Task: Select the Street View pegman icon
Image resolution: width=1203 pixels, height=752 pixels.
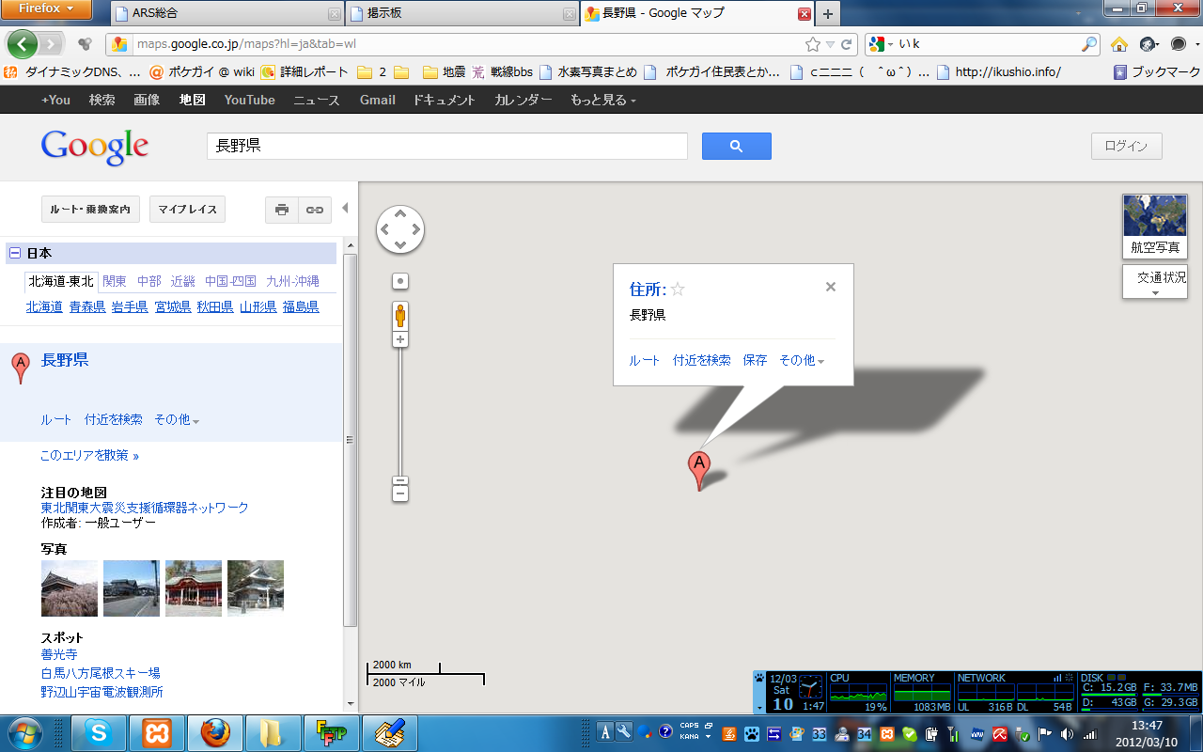Action: 400,316
